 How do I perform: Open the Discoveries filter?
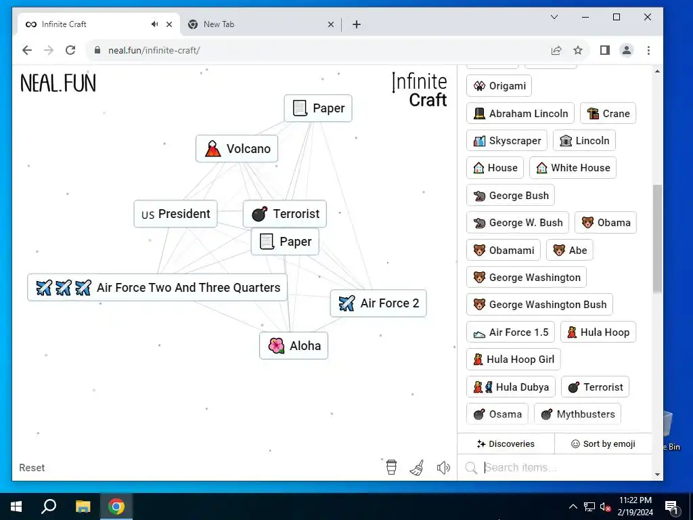(x=506, y=443)
